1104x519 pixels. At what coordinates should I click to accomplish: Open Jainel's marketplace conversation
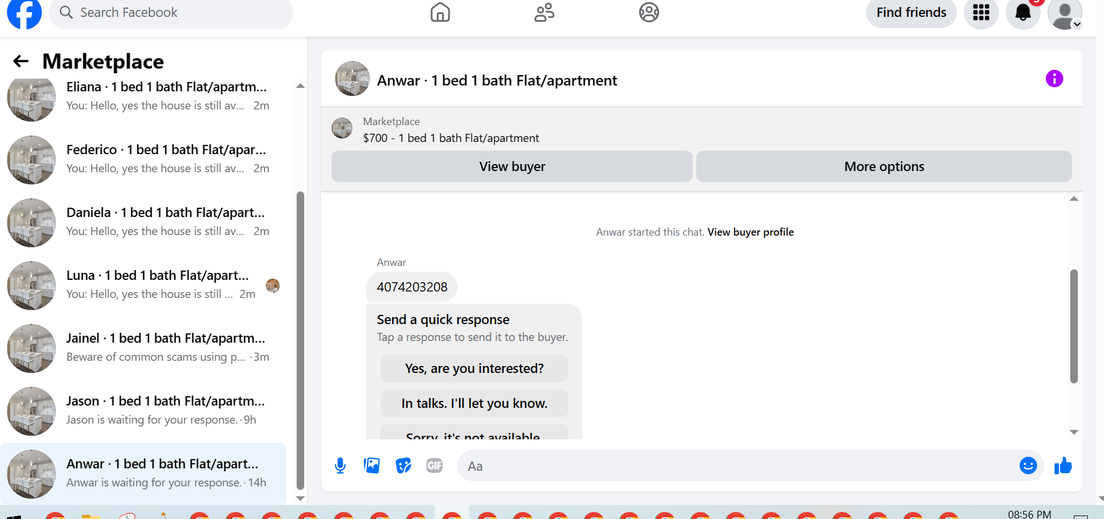[144, 347]
